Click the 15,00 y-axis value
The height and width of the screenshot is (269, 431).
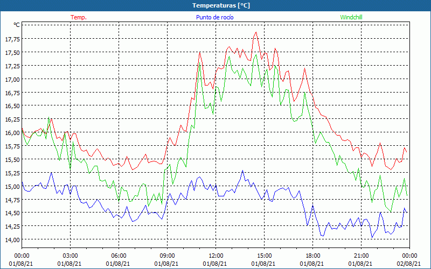(12, 186)
